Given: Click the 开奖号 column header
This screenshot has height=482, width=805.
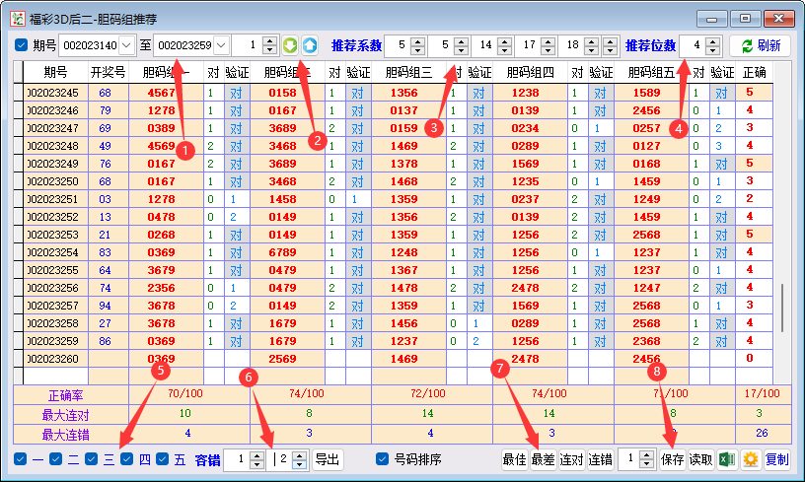Looking at the screenshot, I should pos(109,72).
